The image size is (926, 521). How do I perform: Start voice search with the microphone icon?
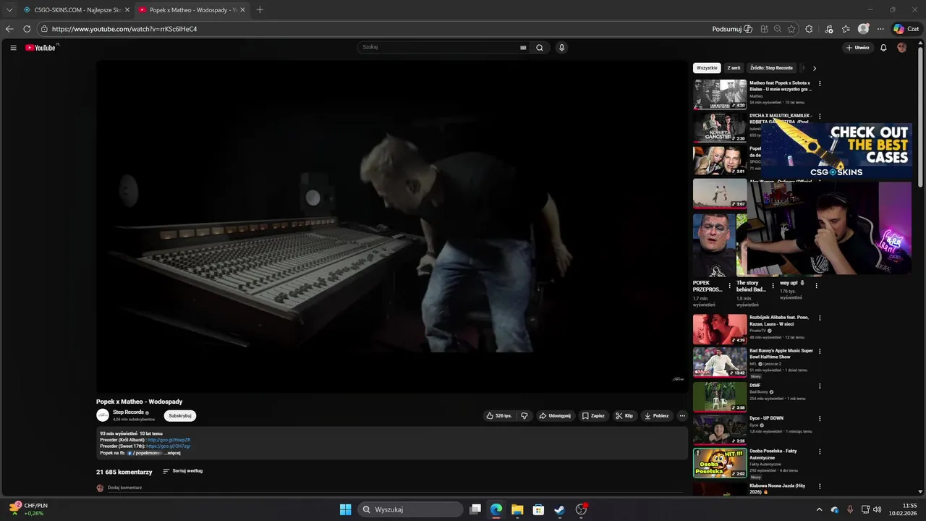[561, 48]
